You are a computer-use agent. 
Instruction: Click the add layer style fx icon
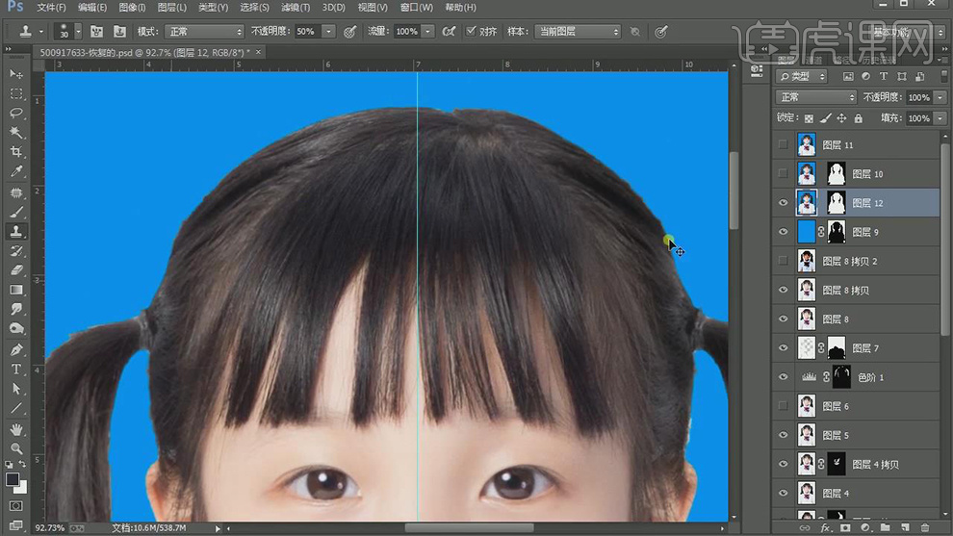(x=825, y=527)
